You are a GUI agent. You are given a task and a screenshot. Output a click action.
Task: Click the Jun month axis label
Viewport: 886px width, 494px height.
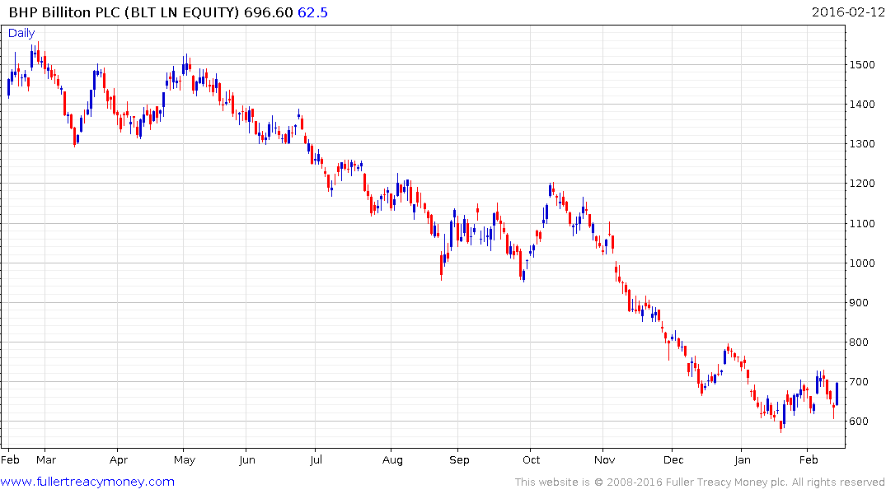[247, 459]
